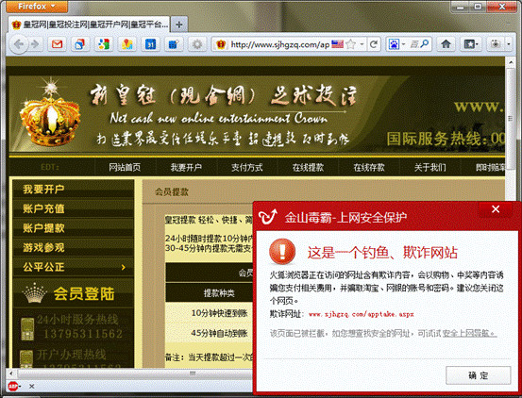Open a new browser tab
The height and width of the screenshot is (398, 522).
[179, 25]
